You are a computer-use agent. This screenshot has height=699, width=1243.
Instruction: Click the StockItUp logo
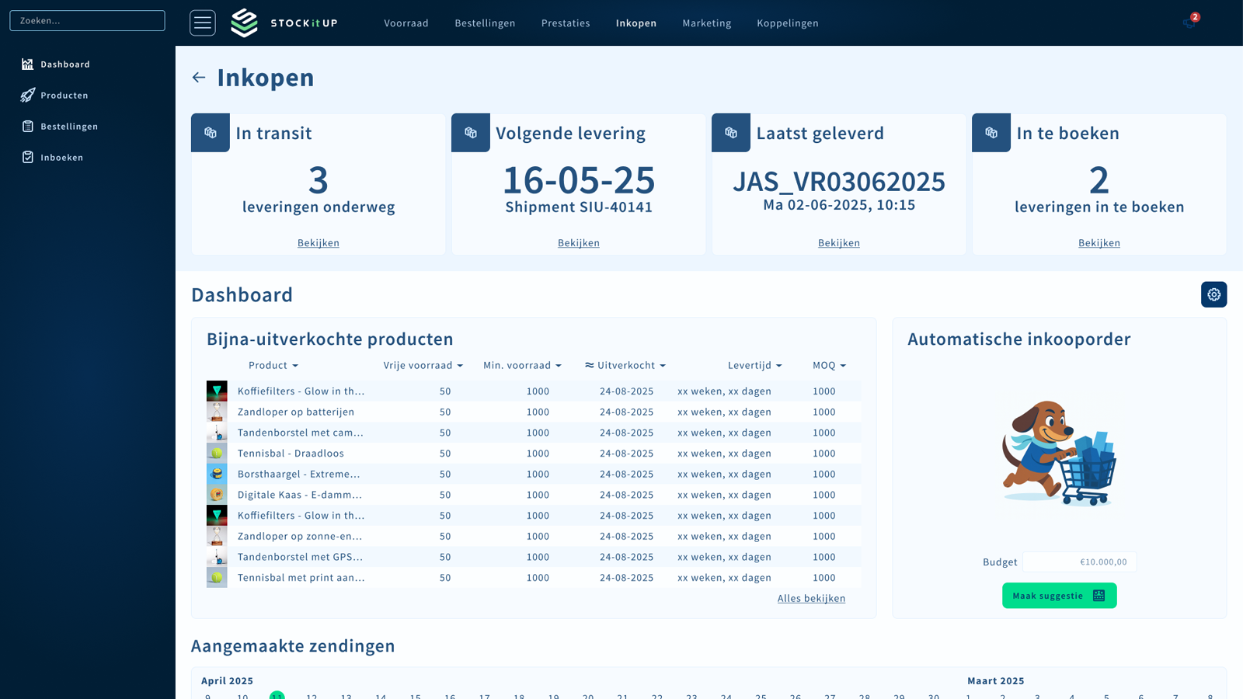pyautogui.click(x=284, y=23)
